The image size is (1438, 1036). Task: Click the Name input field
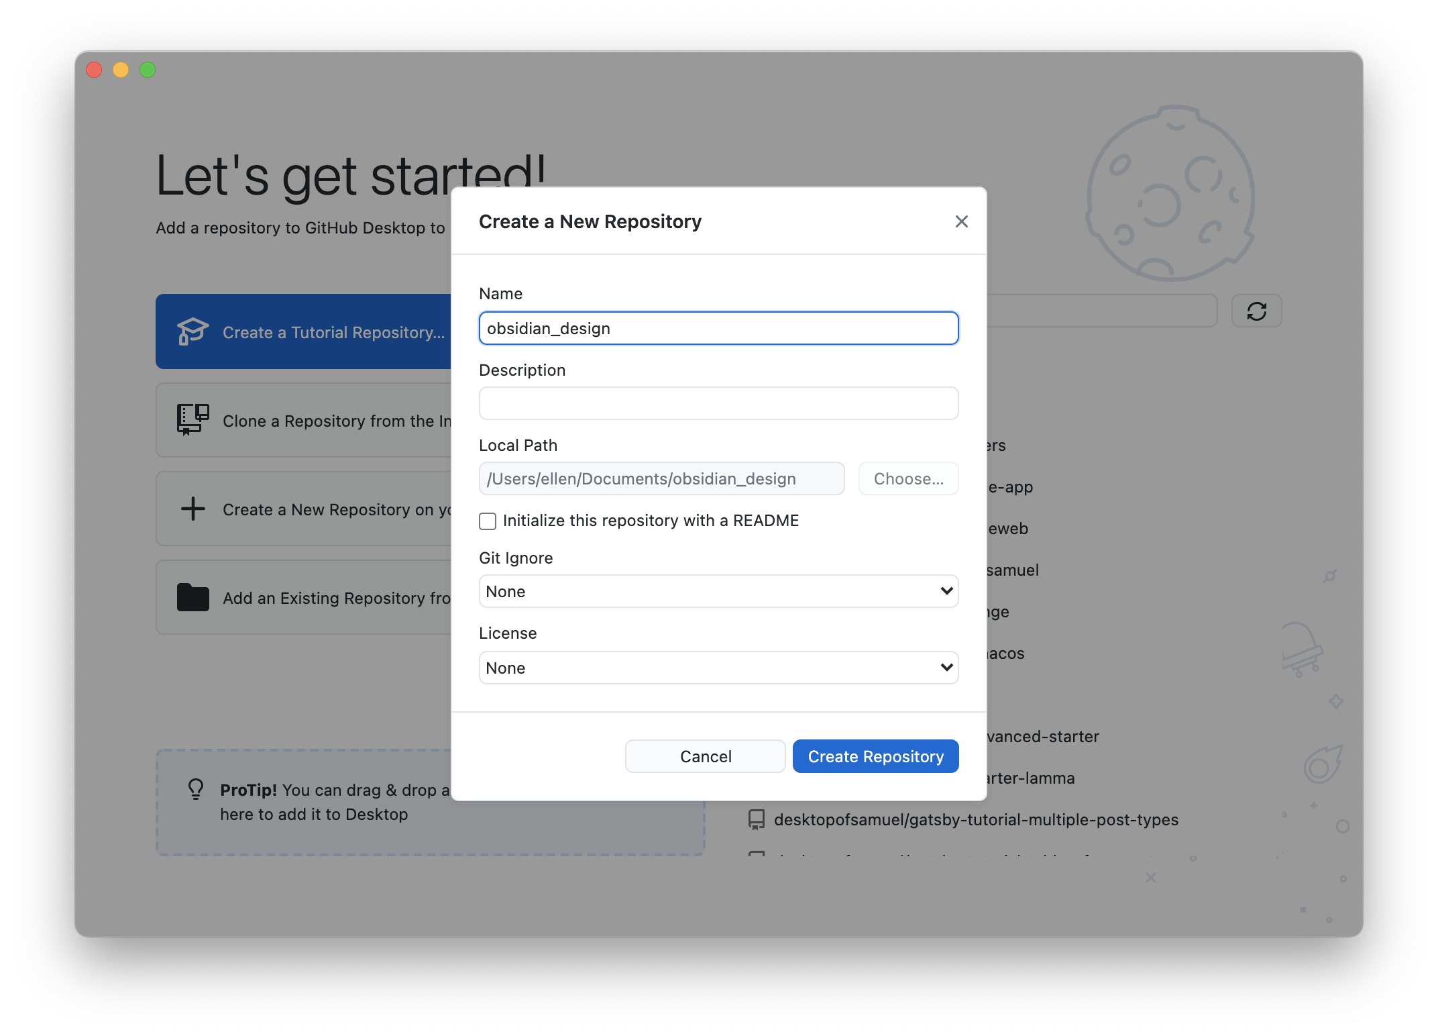pos(718,327)
